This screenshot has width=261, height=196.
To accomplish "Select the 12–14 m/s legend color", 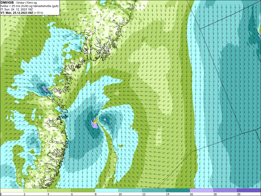I will (154, 190).
